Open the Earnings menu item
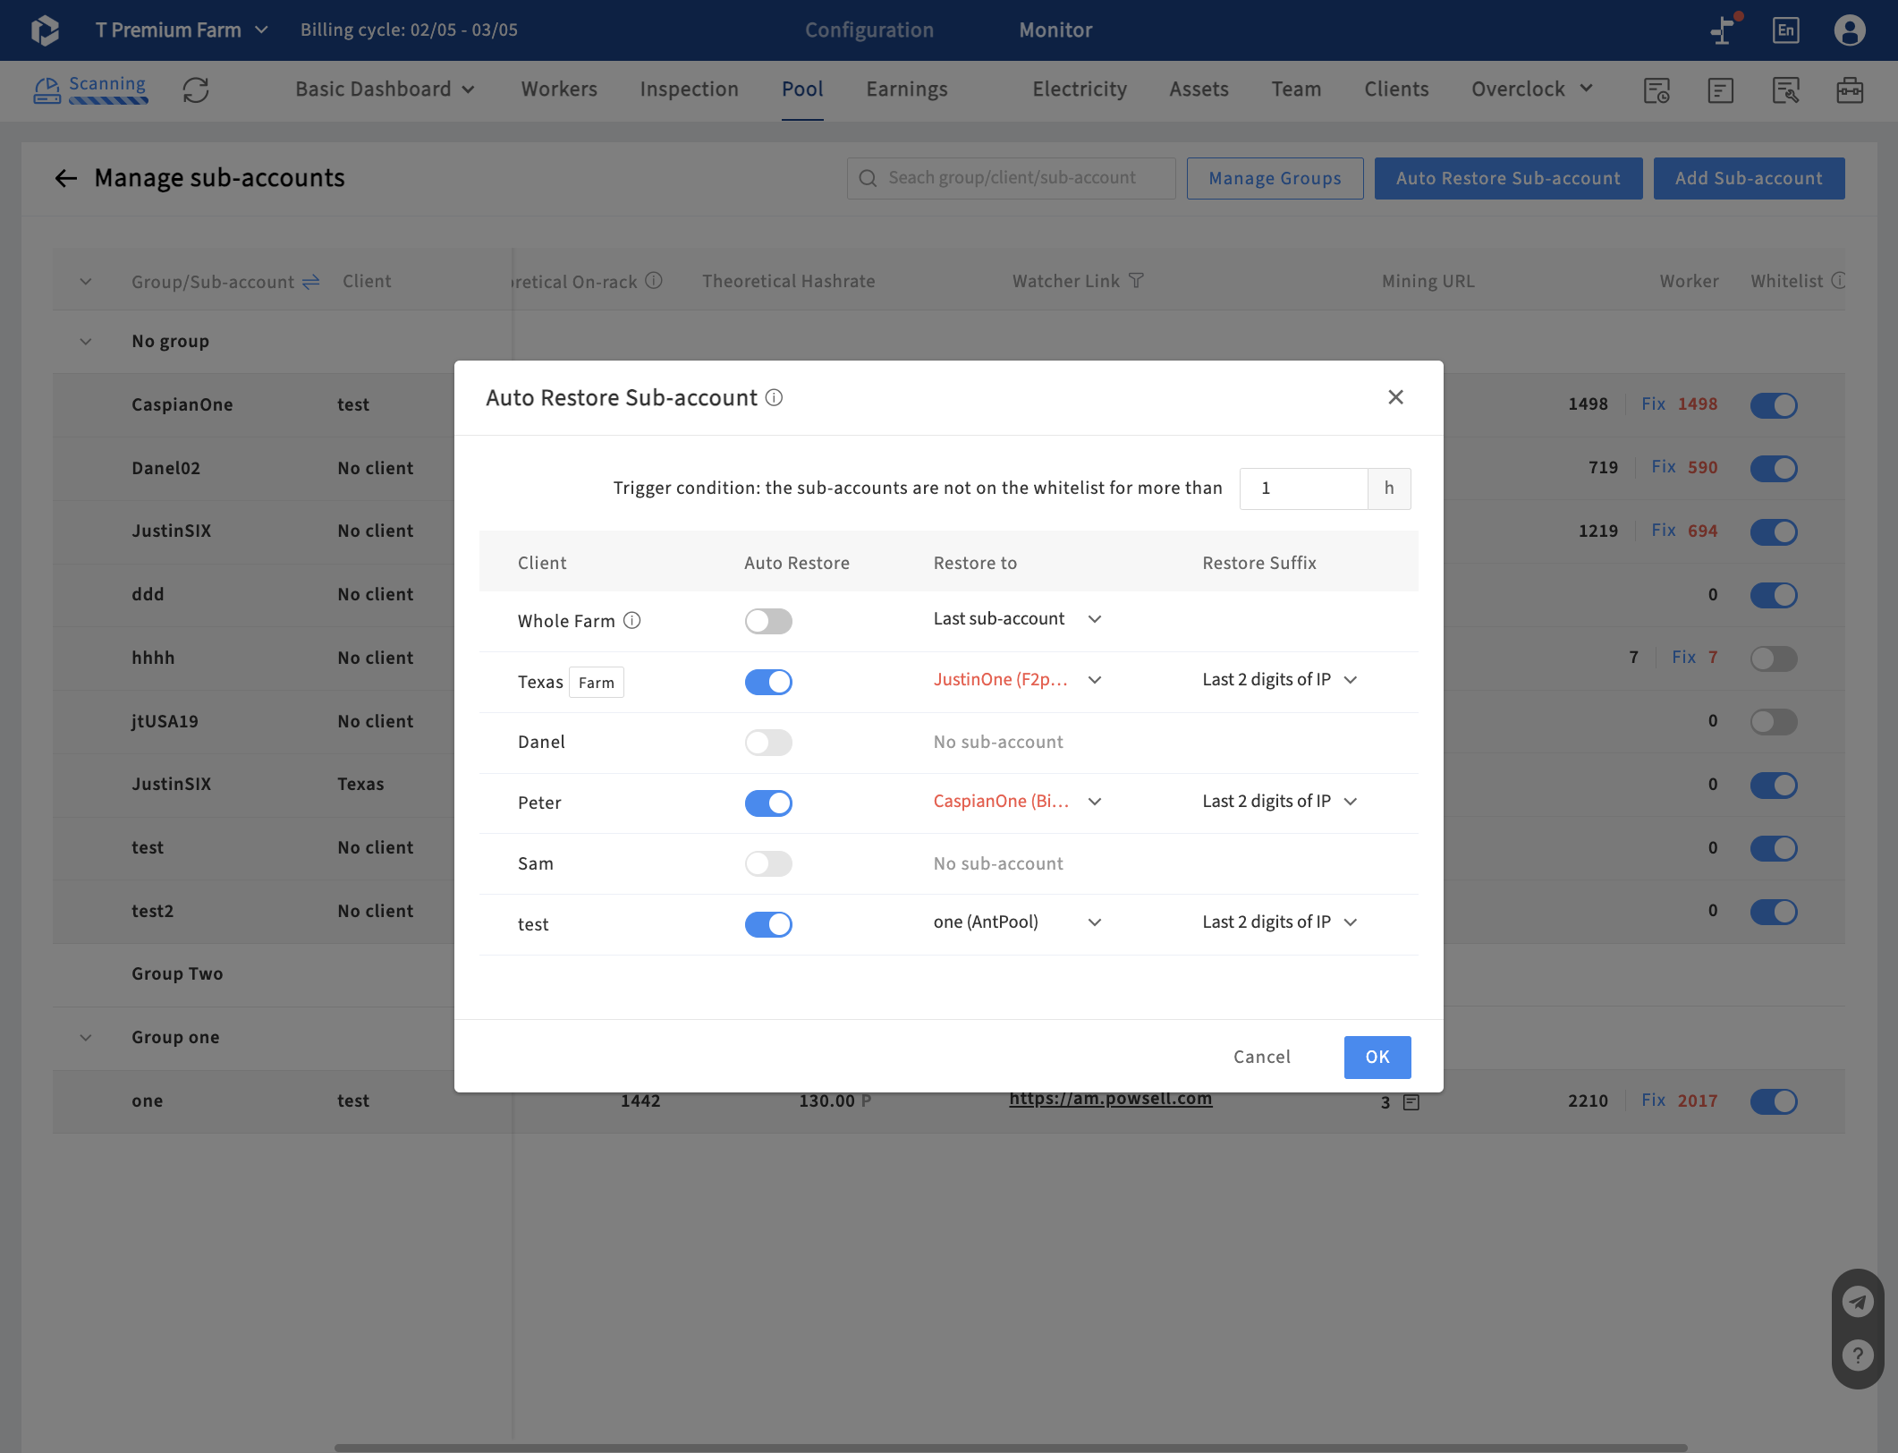 [x=906, y=89]
